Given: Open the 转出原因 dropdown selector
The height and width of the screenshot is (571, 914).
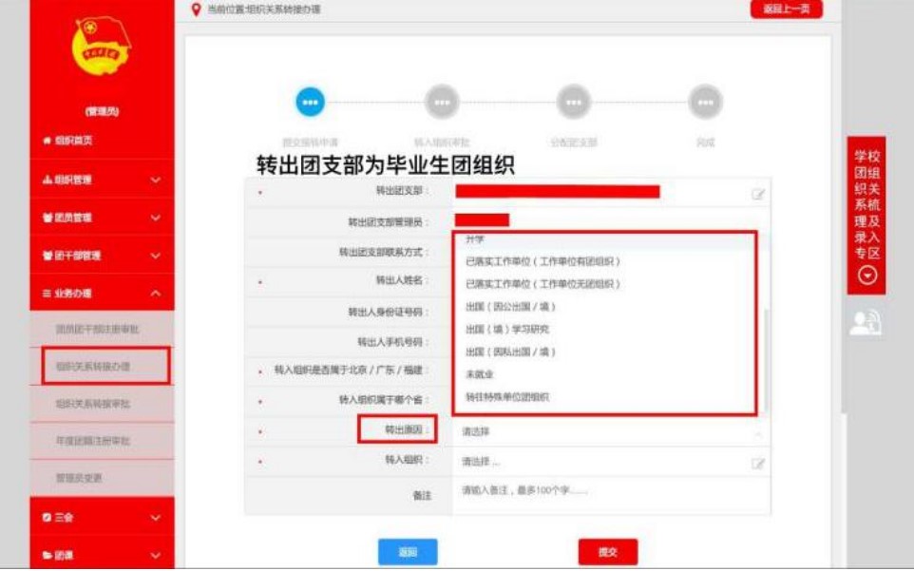Looking at the screenshot, I should (610, 432).
